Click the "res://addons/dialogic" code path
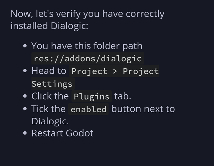 [x=88, y=59]
